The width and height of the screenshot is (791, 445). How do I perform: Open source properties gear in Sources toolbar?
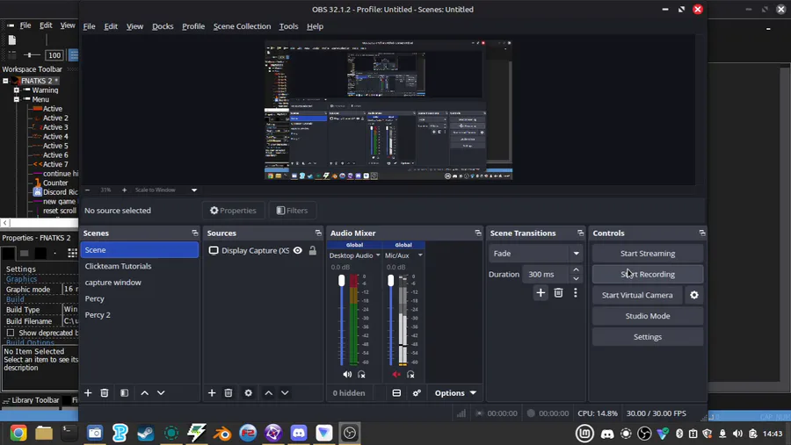[248, 392]
